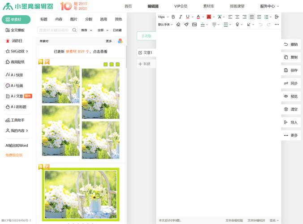Click the diagonal arrow icon in toolbar
Image resolution: width=303 pixels, height=224 pixels.
(x=249, y=24)
